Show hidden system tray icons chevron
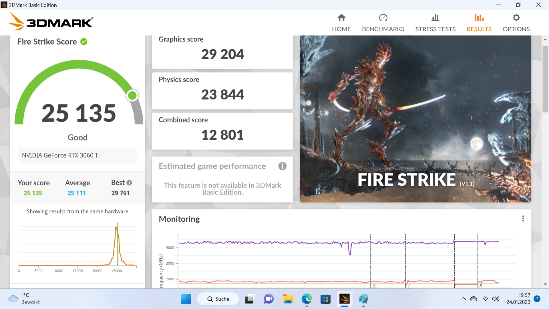Screen dimensions: 549x309 (463, 299)
